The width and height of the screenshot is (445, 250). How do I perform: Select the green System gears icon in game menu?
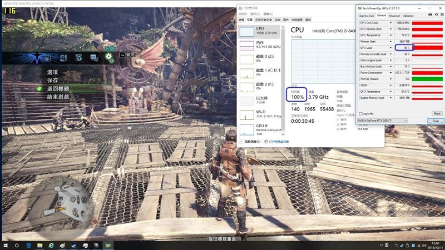point(109,57)
